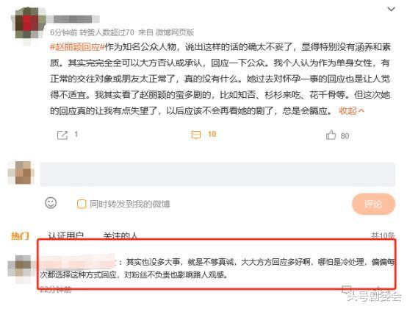Click the blurred author username
The image size is (407, 309).
pos(73,19)
